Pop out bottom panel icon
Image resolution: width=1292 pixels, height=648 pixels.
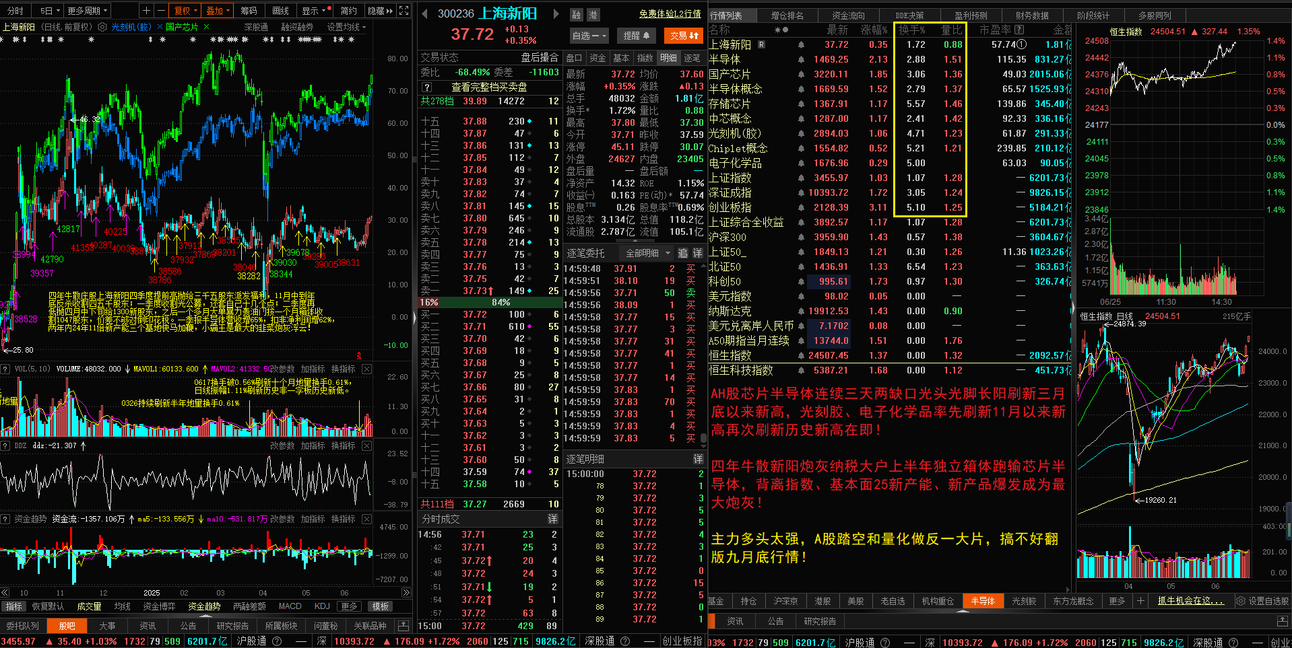pyautogui.click(x=403, y=626)
